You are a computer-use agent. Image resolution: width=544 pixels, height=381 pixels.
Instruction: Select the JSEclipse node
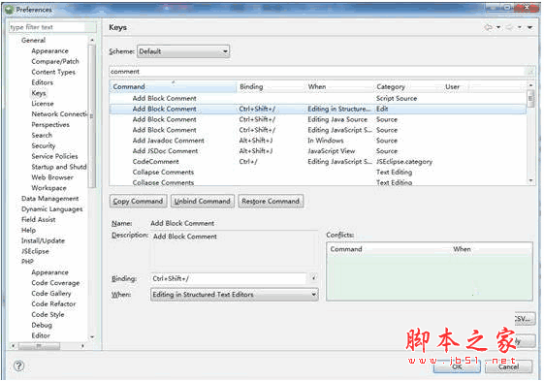(x=35, y=251)
